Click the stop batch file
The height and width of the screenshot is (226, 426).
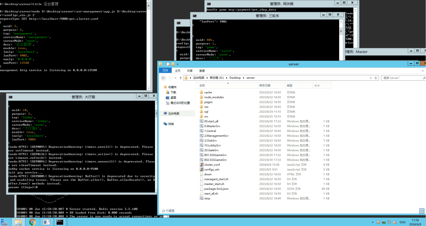pos(207,198)
